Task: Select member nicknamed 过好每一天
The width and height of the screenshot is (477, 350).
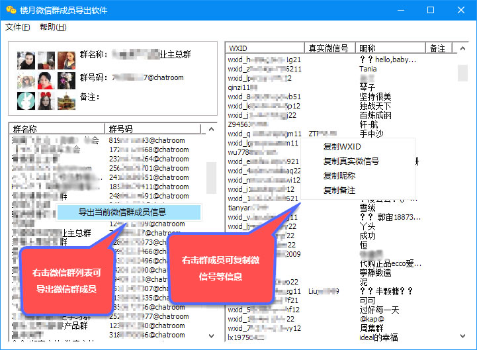Action: [x=379, y=310]
